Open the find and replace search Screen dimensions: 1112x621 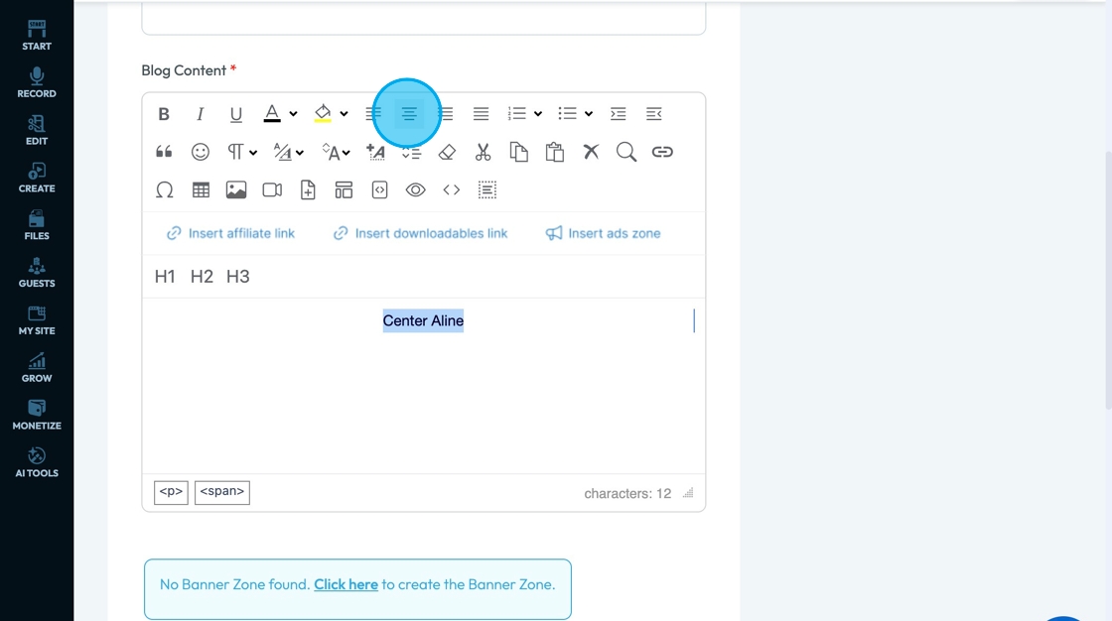(x=626, y=152)
